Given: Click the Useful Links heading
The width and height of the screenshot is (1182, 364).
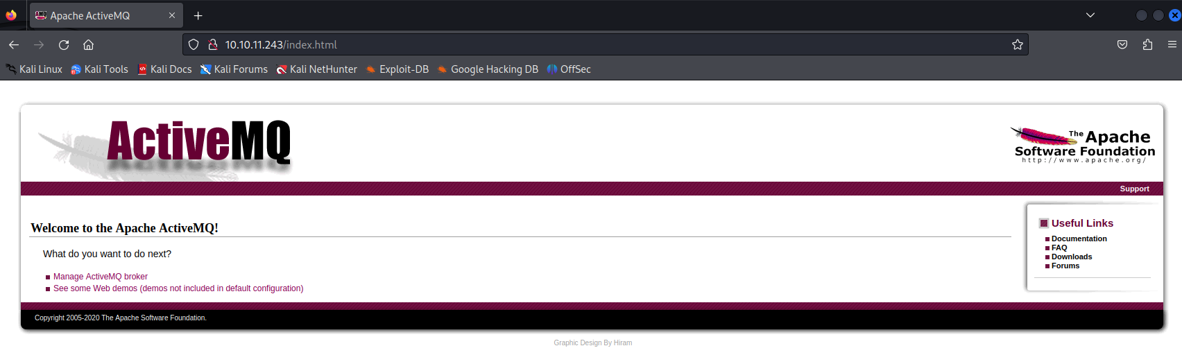Looking at the screenshot, I should [x=1082, y=223].
